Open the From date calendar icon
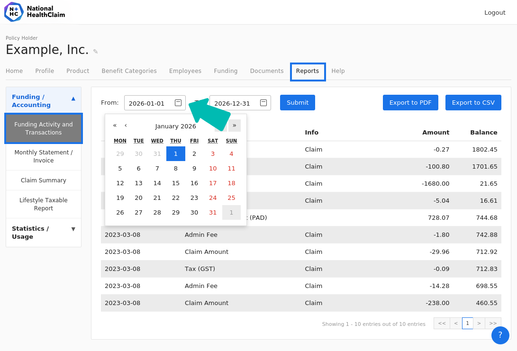This screenshot has height=351, width=517. [178, 103]
